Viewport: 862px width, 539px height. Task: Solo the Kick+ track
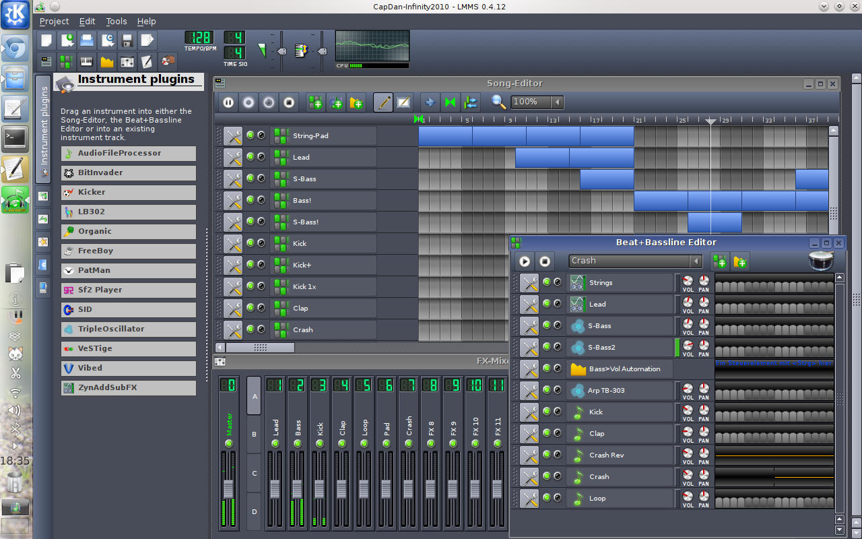[261, 265]
